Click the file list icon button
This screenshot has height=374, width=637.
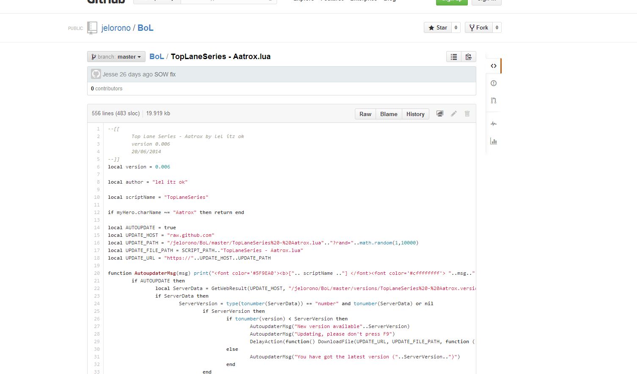(x=454, y=57)
